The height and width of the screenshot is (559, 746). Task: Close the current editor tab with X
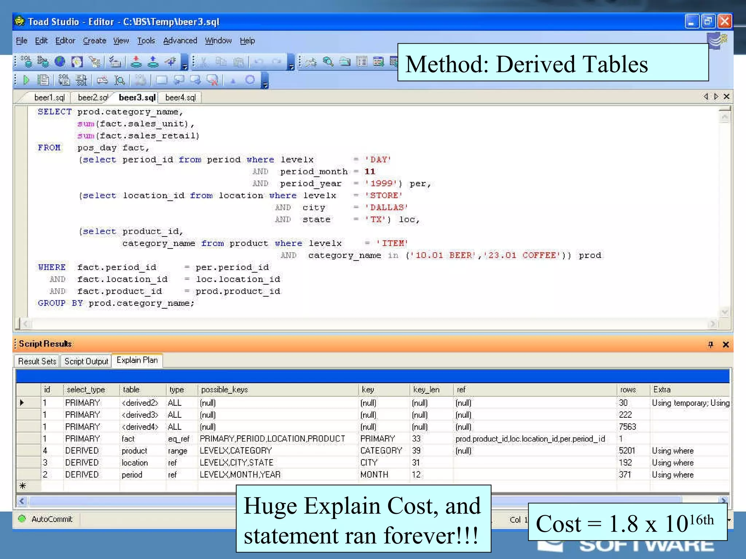tap(726, 96)
